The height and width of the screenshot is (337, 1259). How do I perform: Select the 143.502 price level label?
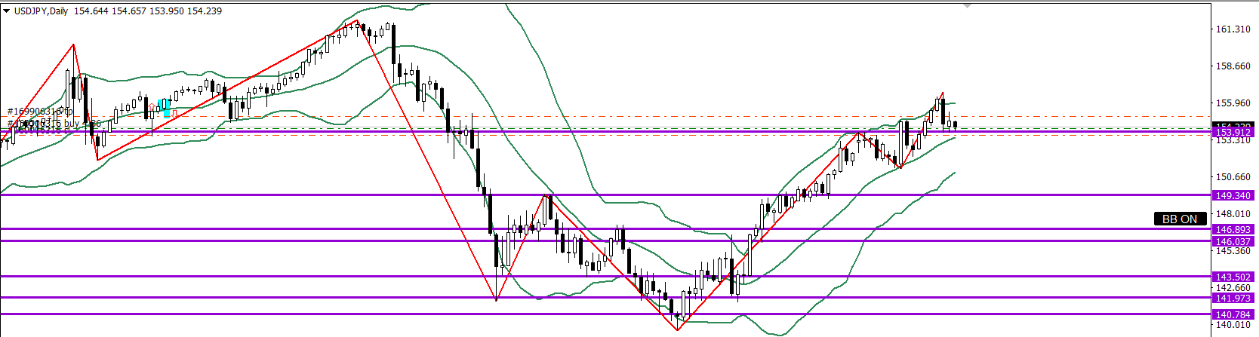pyautogui.click(x=1232, y=277)
